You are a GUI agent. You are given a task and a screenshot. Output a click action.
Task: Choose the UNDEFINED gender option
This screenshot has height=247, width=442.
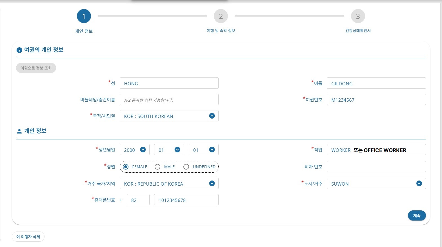186,167
